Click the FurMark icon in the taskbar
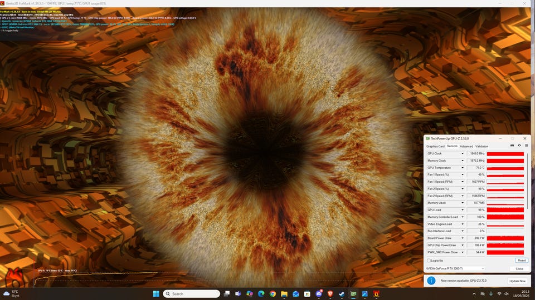535x300 pixels. 376,294
